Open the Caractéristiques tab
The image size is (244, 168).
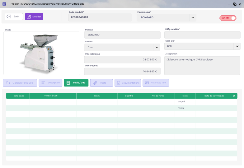coord(20,83)
